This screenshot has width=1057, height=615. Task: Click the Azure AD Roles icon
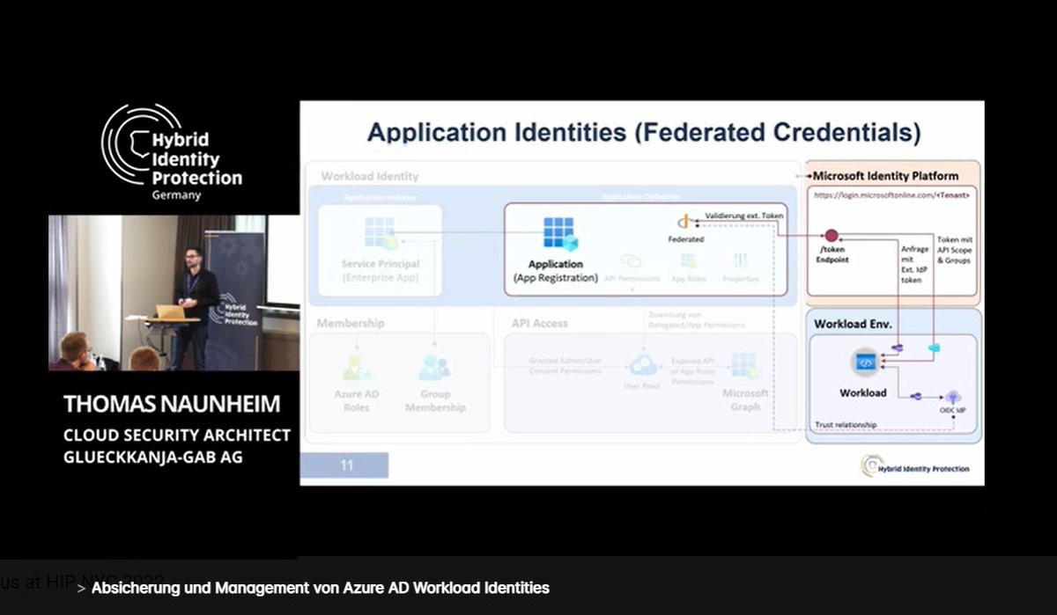pyautogui.click(x=356, y=366)
